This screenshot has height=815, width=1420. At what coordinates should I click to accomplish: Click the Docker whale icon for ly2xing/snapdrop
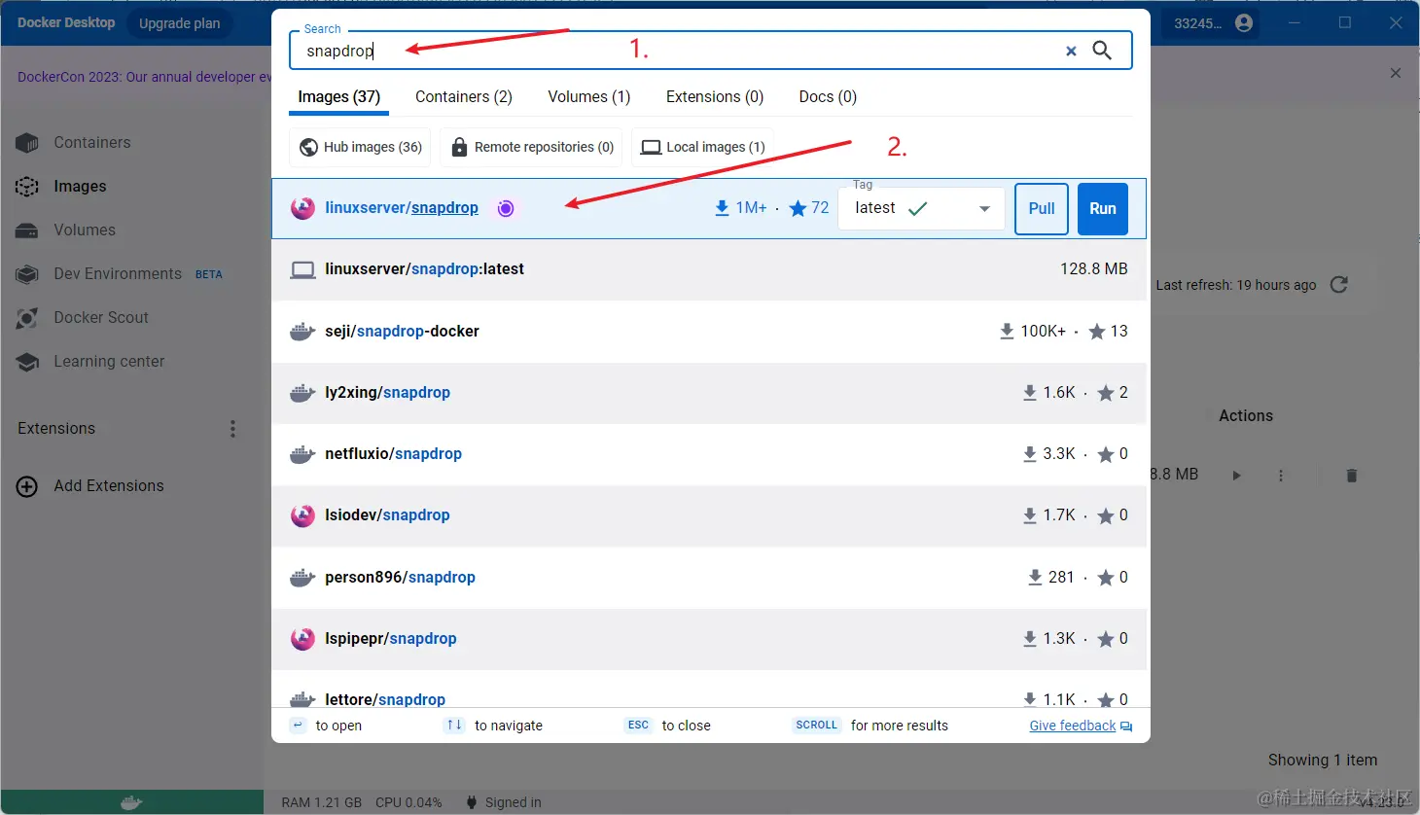pos(302,393)
